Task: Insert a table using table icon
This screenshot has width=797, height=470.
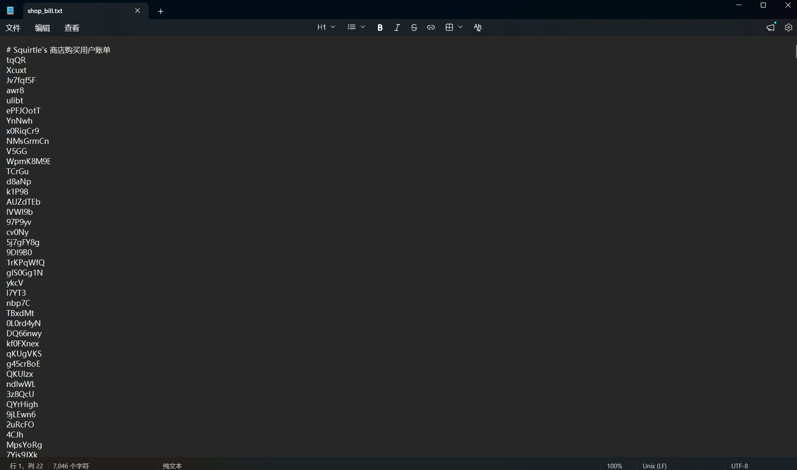Action: point(449,27)
